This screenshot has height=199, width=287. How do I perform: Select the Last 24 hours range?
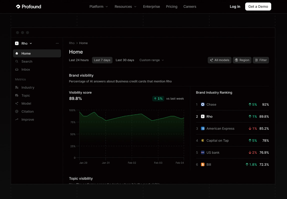tap(79, 60)
